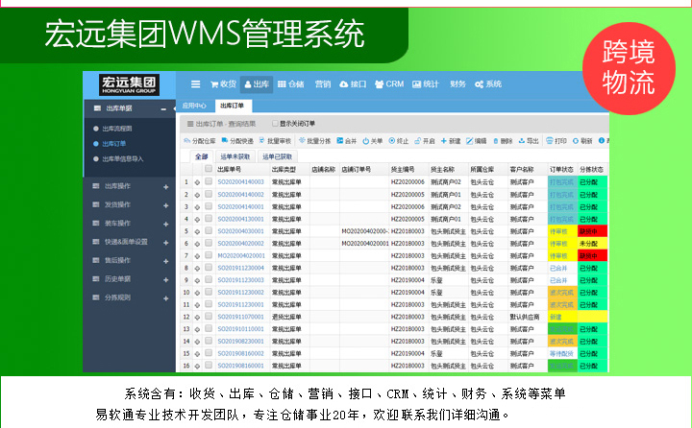Click the red 缺货中 status cell in row 5
The image size is (692, 428).
click(591, 231)
